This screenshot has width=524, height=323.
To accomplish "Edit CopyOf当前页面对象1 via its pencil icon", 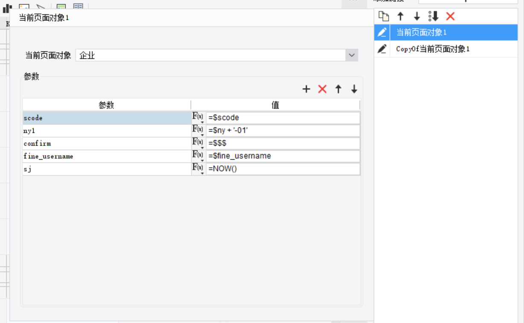I will (382, 49).
